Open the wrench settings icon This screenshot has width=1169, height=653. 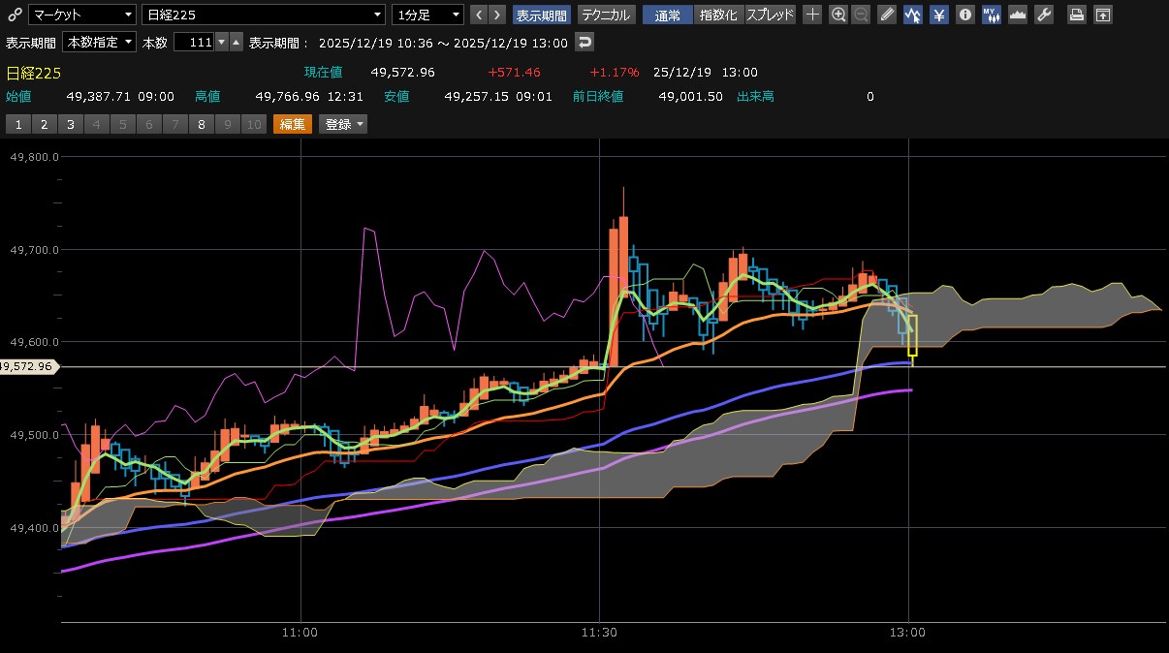point(1044,15)
